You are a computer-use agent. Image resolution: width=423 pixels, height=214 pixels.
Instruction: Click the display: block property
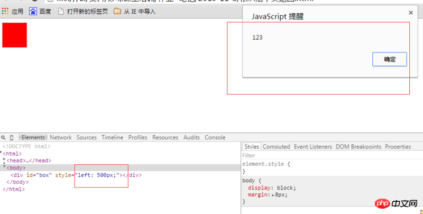click(272, 188)
